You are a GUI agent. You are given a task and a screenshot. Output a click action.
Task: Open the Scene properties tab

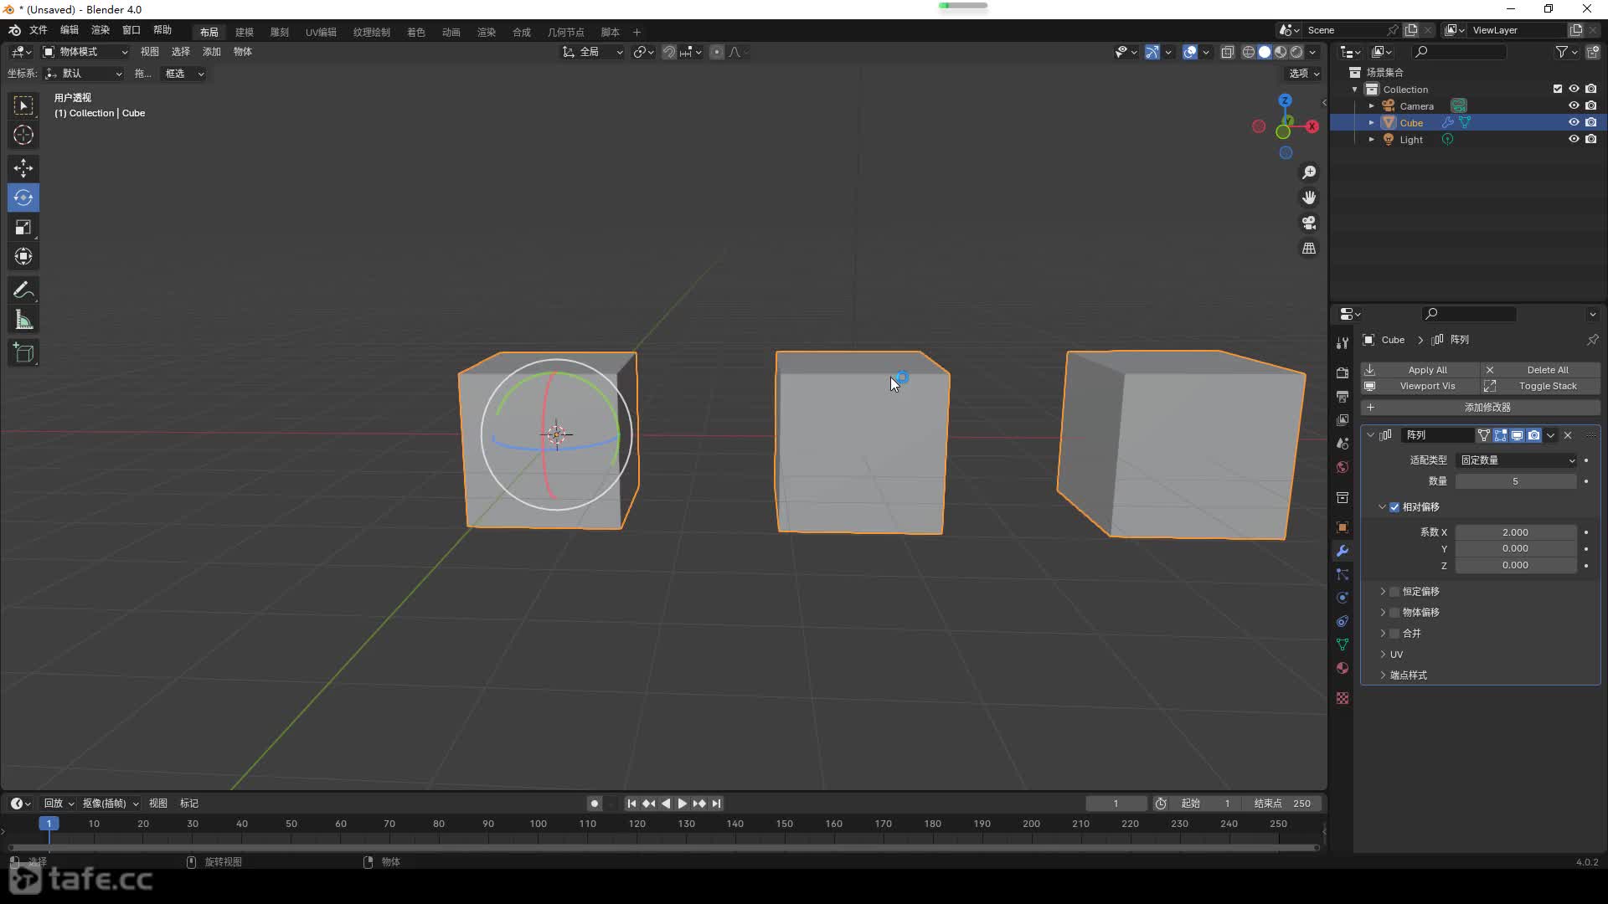point(1343,443)
